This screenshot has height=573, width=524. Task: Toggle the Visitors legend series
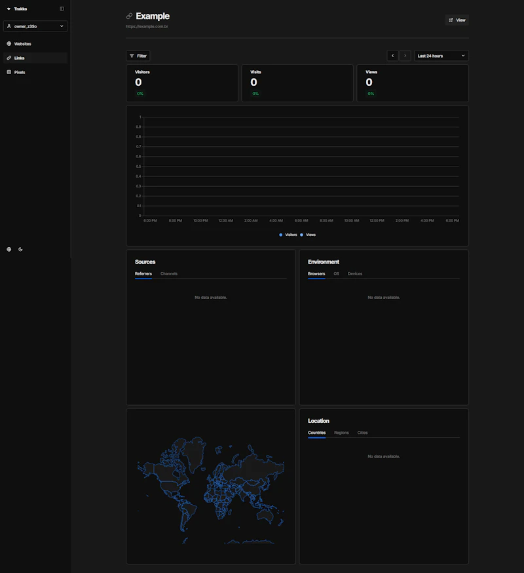pyautogui.click(x=288, y=235)
